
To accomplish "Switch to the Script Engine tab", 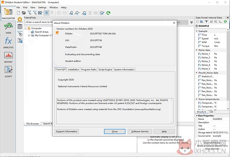I will point(105,70).
